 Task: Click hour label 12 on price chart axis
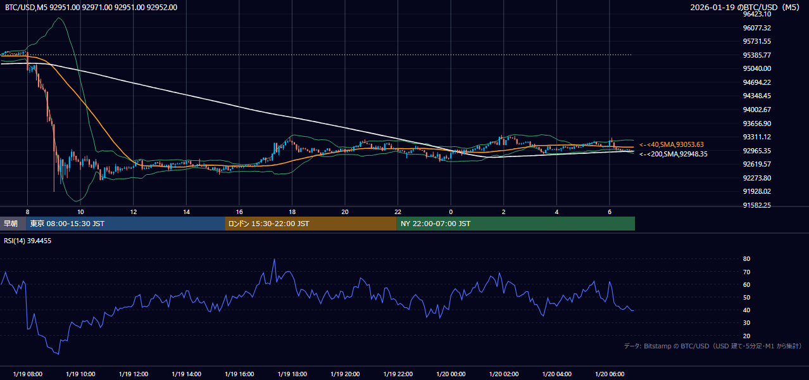click(x=134, y=212)
